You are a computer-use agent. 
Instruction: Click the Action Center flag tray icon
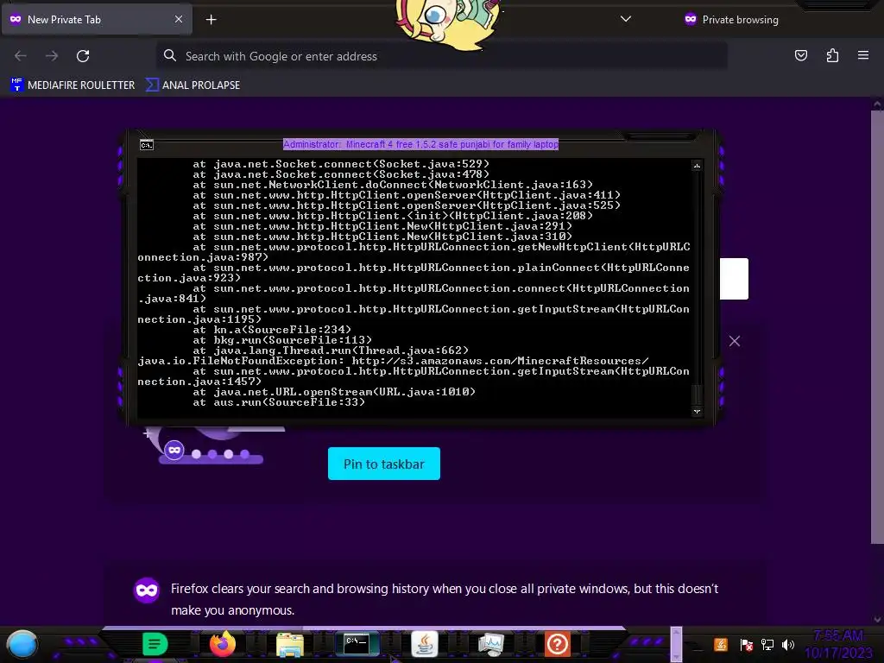pyautogui.click(x=747, y=644)
